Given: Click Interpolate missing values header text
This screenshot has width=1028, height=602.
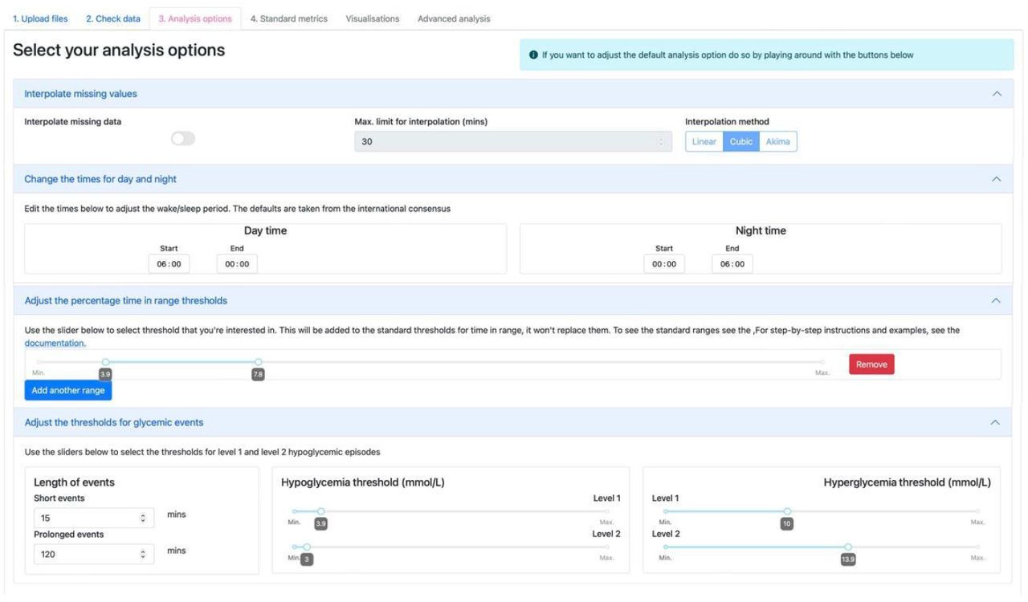Looking at the screenshot, I should coord(80,94).
